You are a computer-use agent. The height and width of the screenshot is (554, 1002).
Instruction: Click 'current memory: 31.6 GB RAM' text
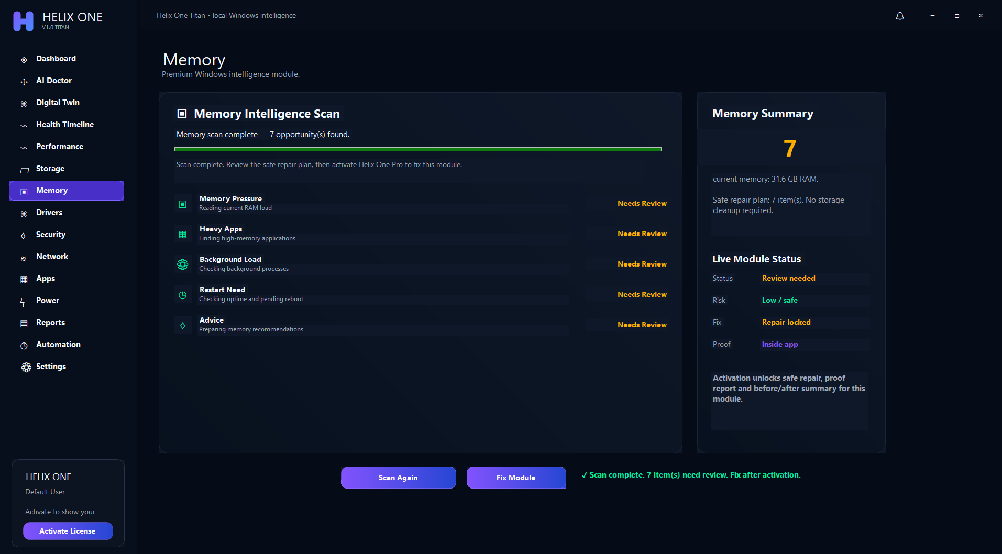[x=765, y=179]
